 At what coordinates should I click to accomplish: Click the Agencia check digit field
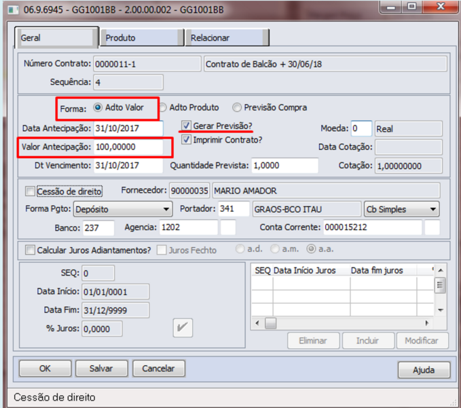pyautogui.click(x=228, y=227)
